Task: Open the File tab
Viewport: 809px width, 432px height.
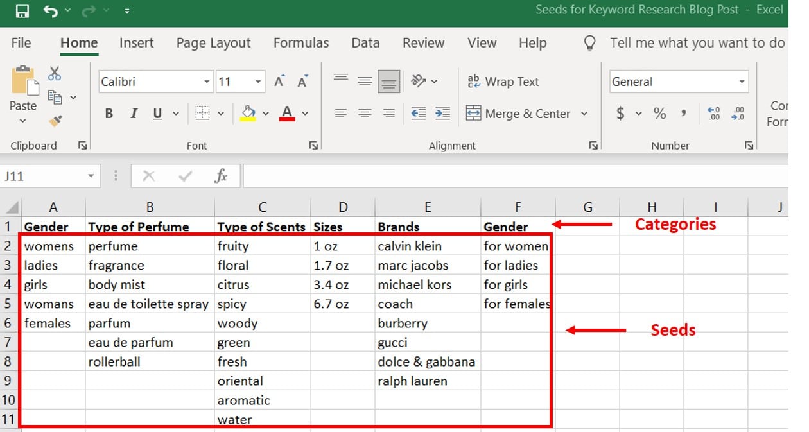Action: click(x=21, y=43)
